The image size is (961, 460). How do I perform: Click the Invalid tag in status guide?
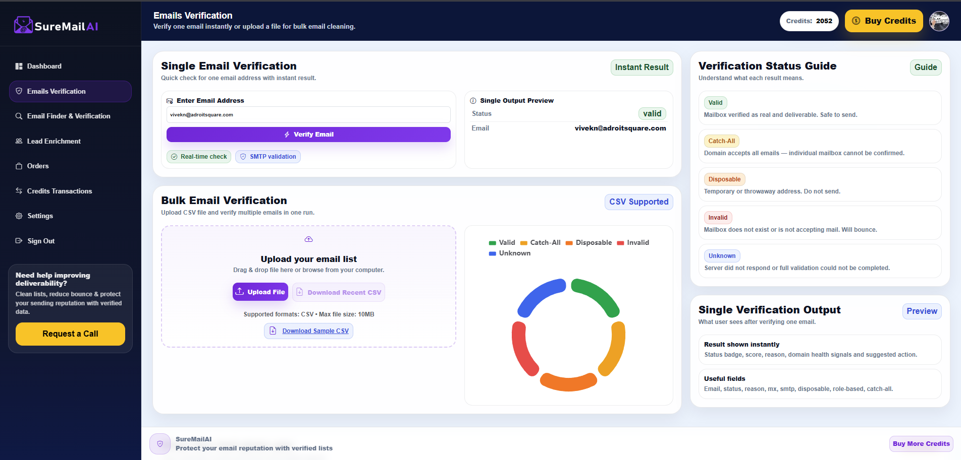pyautogui.click(x=718, y=218)
